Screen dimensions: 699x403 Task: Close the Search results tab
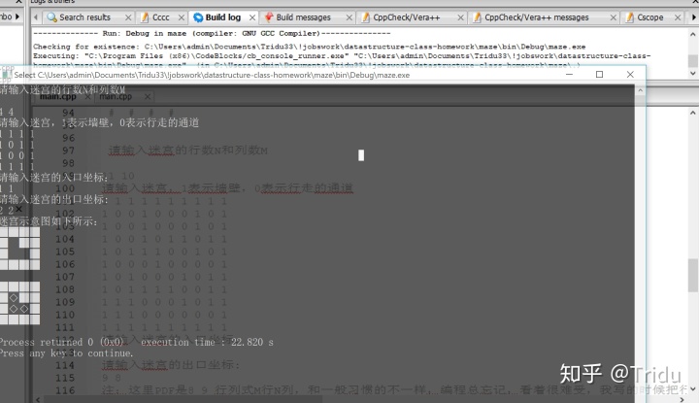128,17
